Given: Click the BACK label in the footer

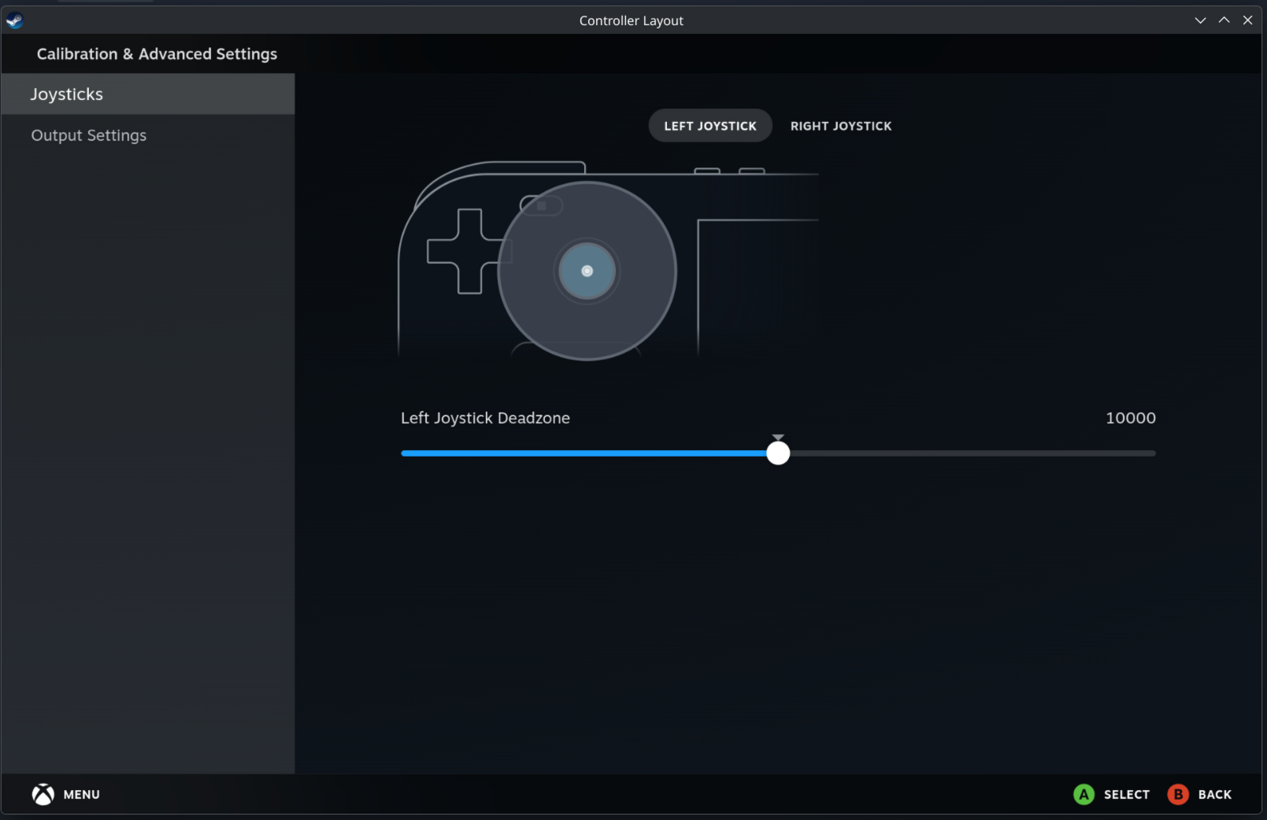Looking at the screenshot, I should pos(1215,795).
